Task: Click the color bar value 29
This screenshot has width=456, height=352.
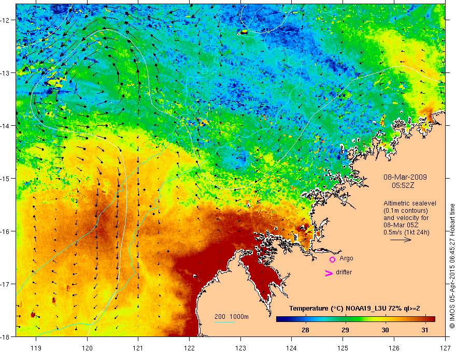Action: pyautogui.click(x=345, y=330)
